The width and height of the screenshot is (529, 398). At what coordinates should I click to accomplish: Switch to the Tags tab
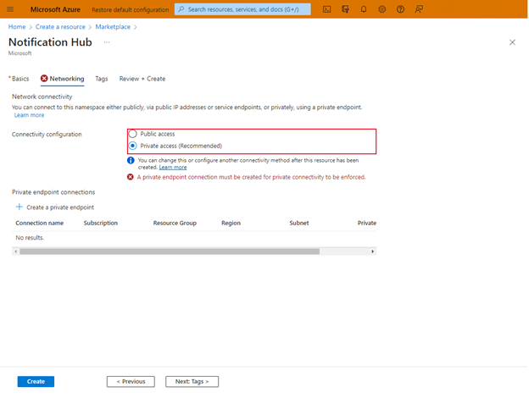coord(101,79)
